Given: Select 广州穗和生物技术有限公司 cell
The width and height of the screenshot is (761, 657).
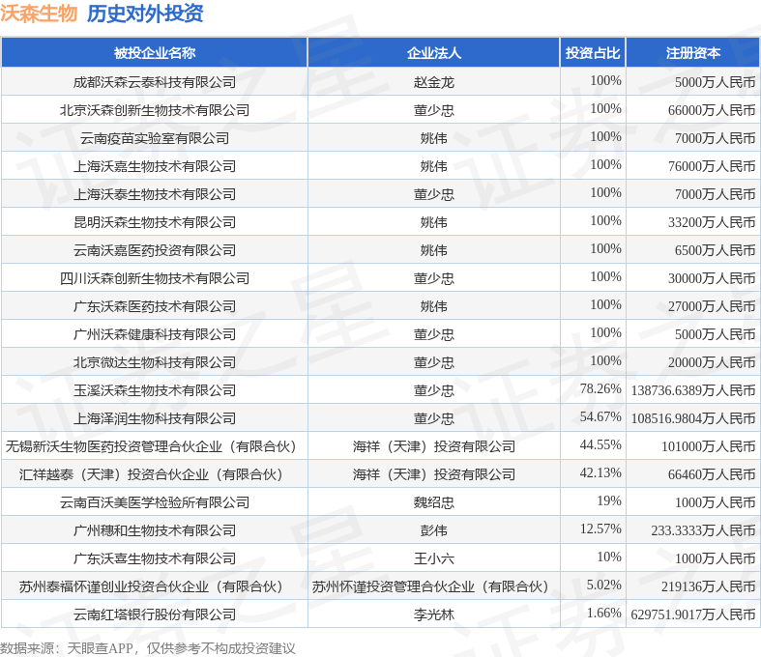Looking at the screenshot, I should pyautogui.click(x=155, y=530).
